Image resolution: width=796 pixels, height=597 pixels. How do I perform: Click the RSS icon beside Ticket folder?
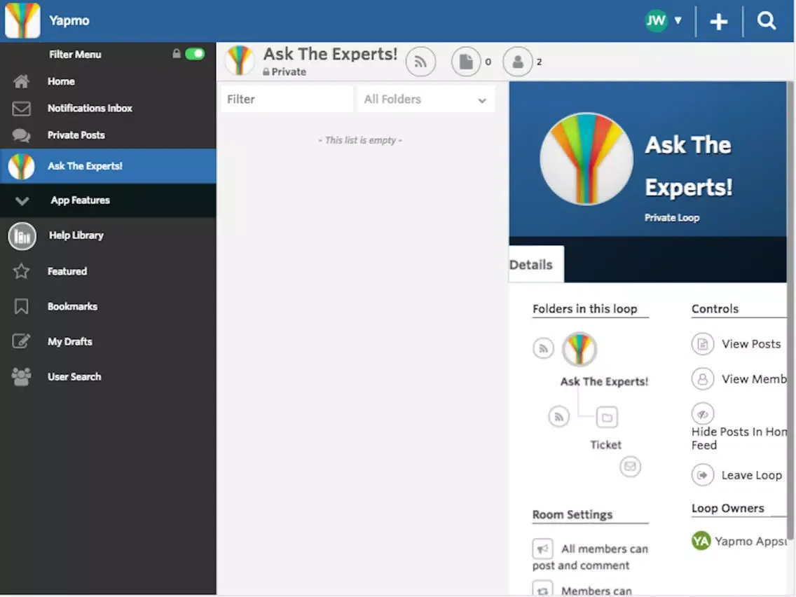click(x=559, y=417)
